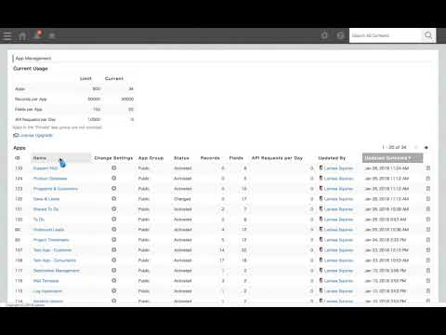This screenshot has width=446, height=335.
Task: Open change settings gear for app 122
Action: (x=113, y=198)
